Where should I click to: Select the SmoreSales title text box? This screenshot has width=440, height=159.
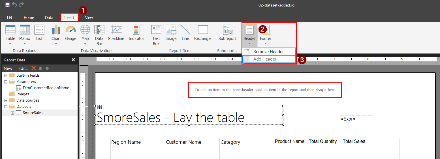coord(189,115)
